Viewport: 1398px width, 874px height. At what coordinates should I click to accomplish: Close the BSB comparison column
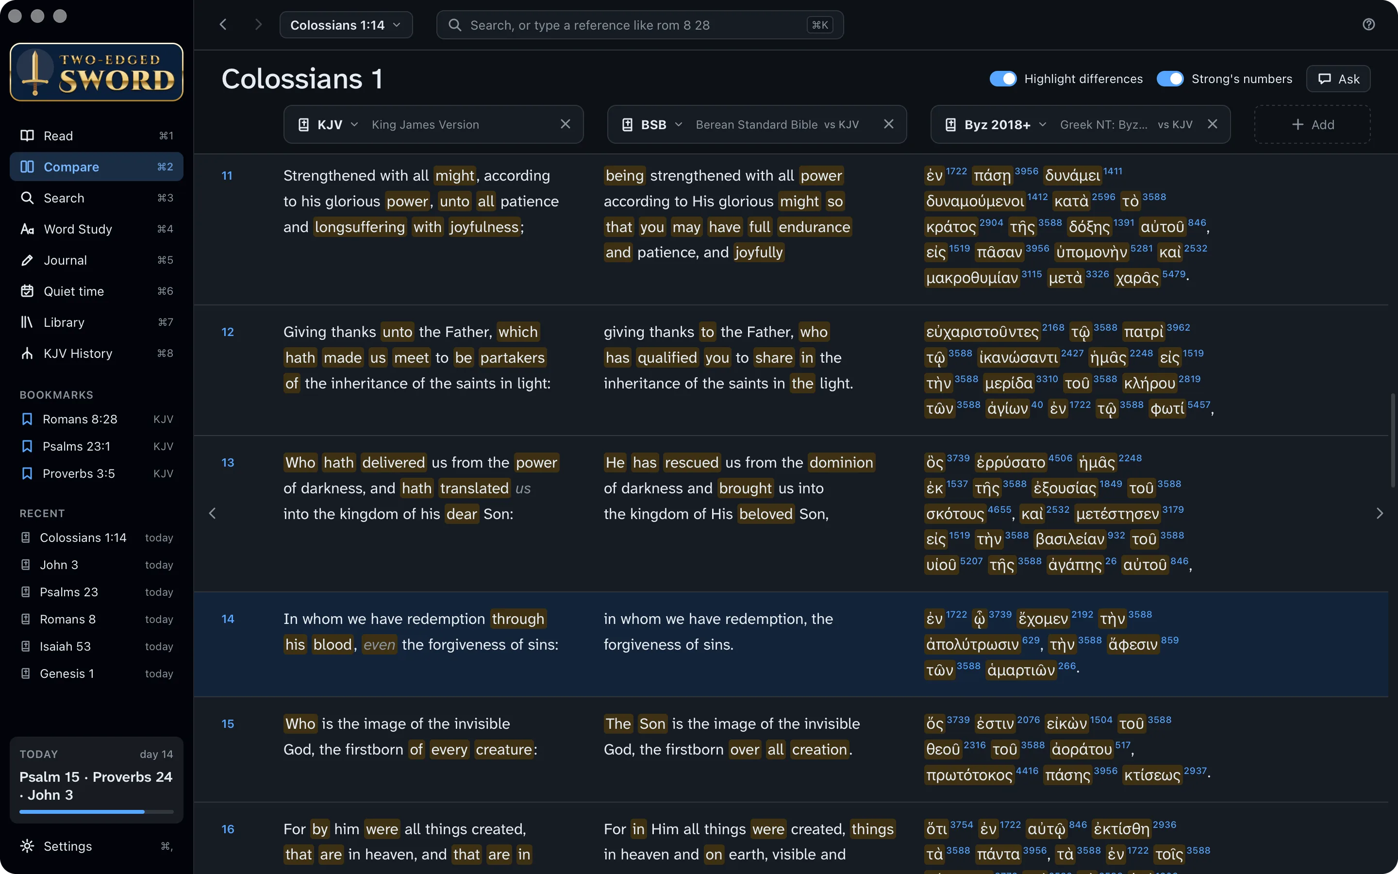click(x=889, y=124)
